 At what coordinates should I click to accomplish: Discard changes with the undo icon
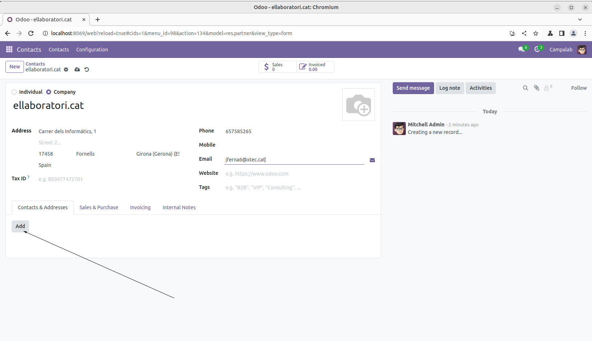[87, 70]
